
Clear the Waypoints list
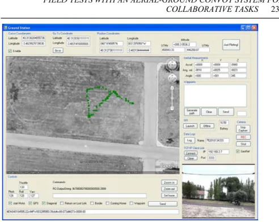tap(209, 112)
